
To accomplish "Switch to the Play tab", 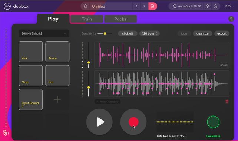I will click(x=53, y=19).
